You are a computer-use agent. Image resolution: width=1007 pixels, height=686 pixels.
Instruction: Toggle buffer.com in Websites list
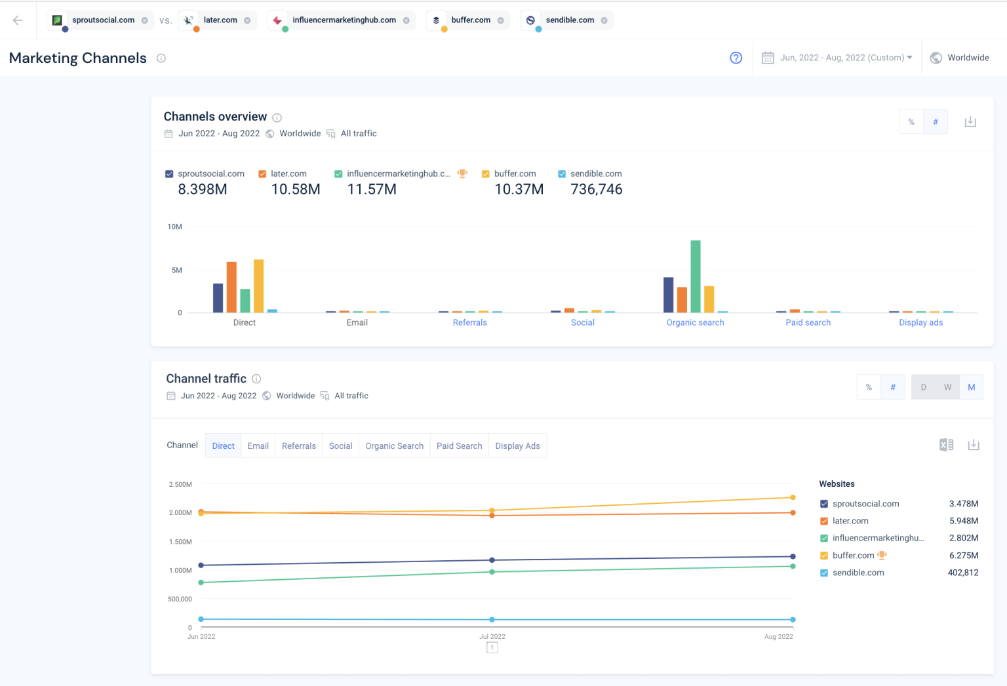[824, 556]
